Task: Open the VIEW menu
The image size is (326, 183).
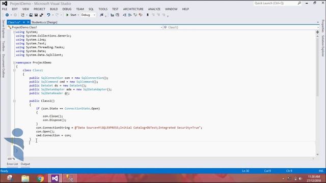Action: (x=25, y=9)
